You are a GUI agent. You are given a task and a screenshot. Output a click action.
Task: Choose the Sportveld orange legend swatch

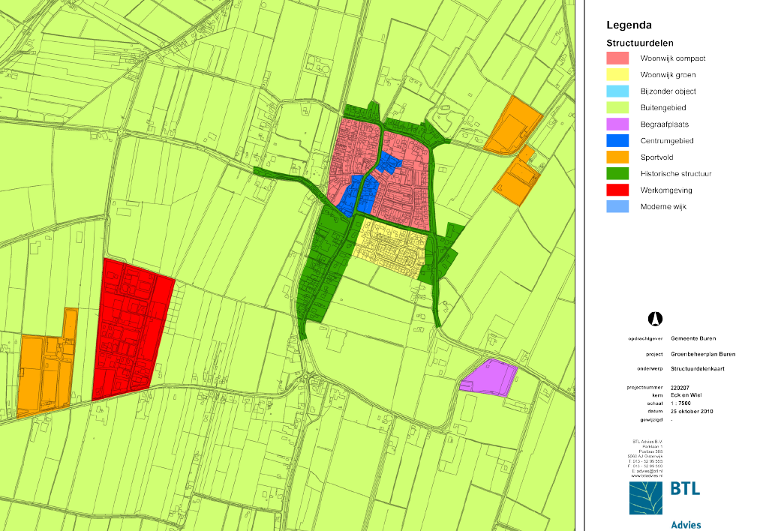(617, 157)
